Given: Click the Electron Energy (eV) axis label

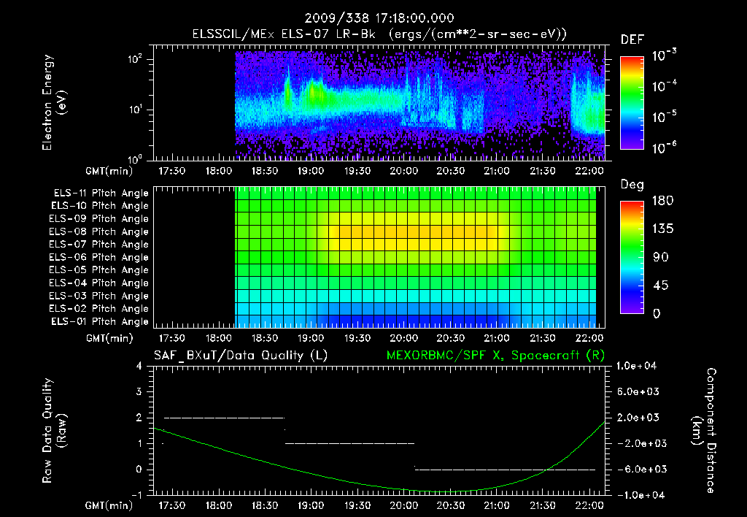Looking at the screenshot, I should pyautogui.click(x=54, y=102).
